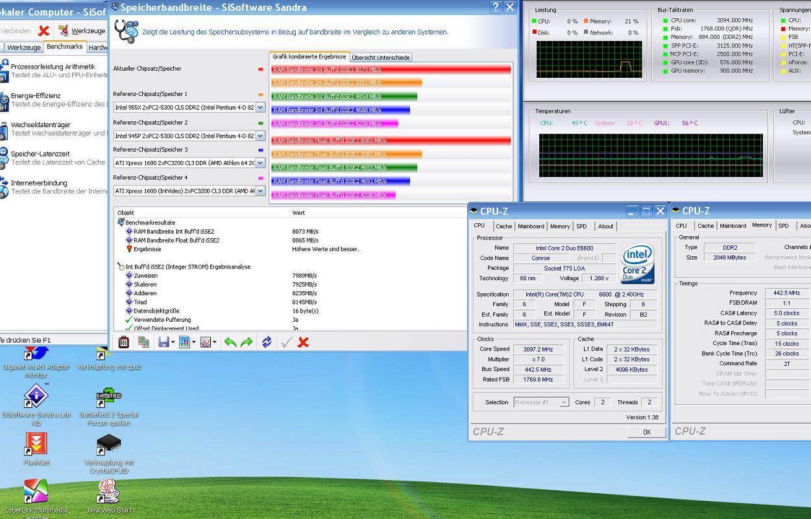
Task: Open the Processor #1 selection dropdown in CPU-Z
Action: tap(564, 402)
